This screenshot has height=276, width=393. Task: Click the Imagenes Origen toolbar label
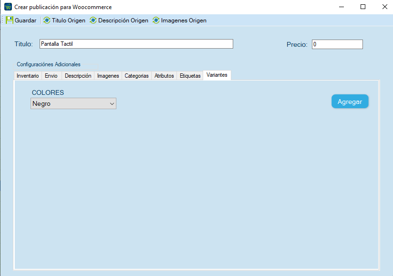coord(184,20)
